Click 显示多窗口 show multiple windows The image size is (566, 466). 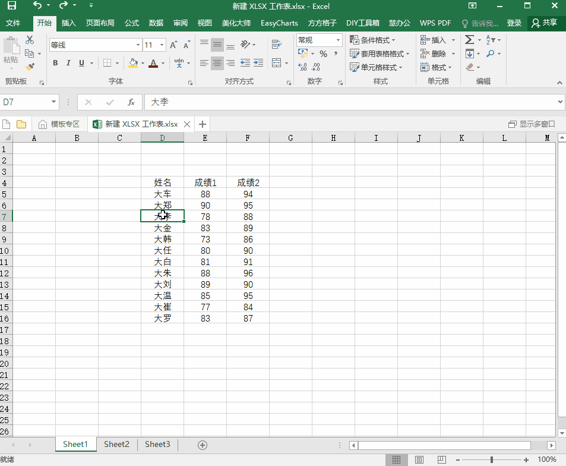pyautogui.click(x=532, y=124)
